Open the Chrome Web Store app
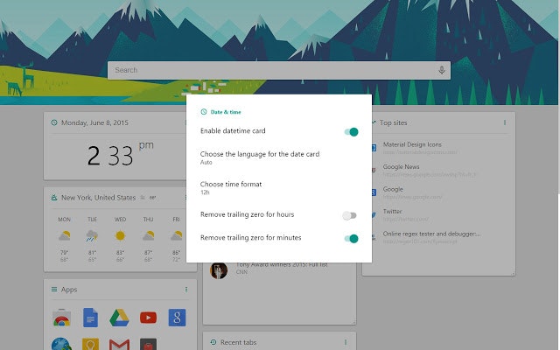 [x=61, y=318]
